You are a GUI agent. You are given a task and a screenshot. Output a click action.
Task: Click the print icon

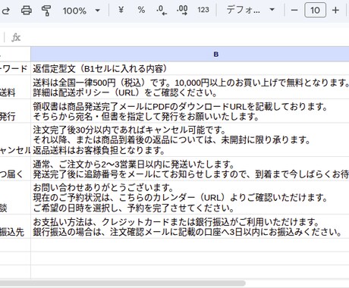(26, 11)
